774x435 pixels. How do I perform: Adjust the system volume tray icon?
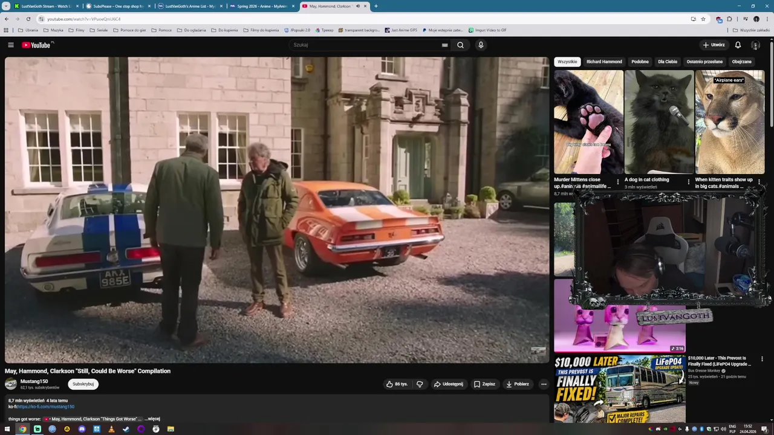[723, 429]
